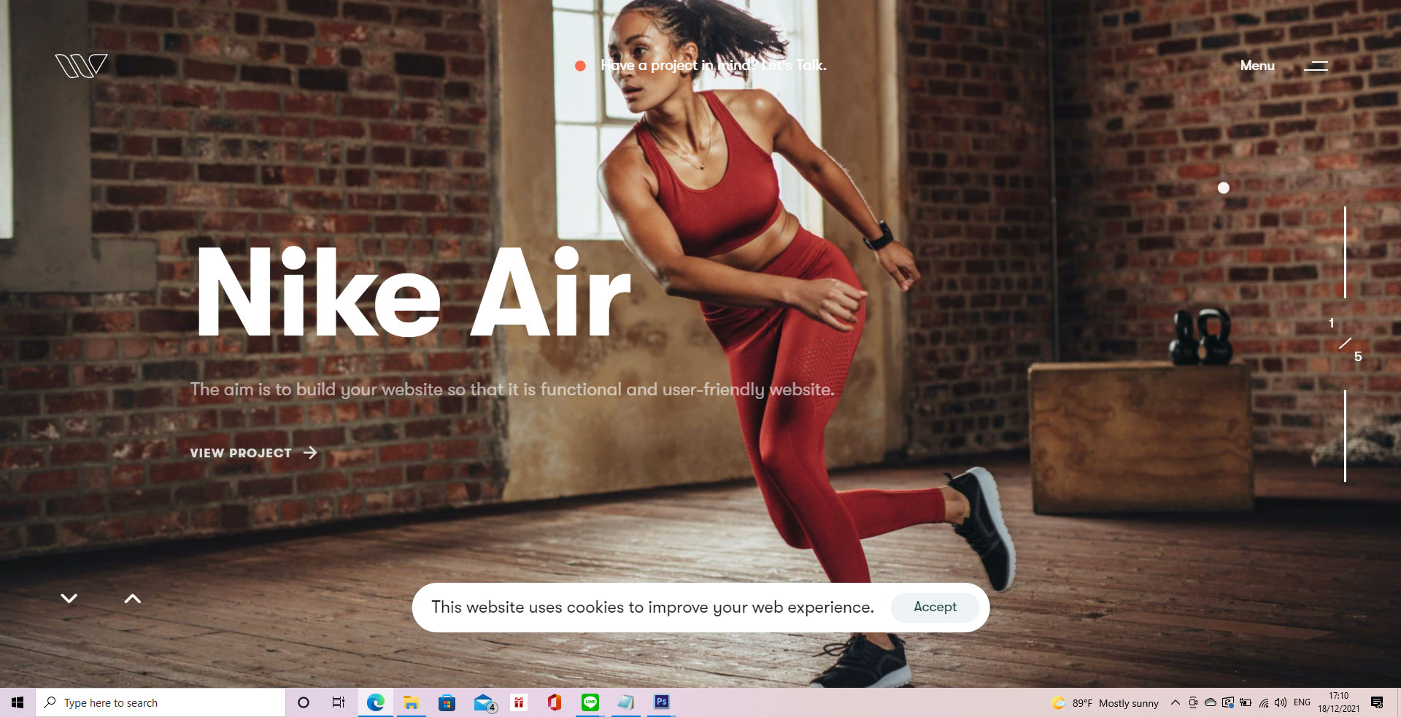Open Mail app in taskbar

[x=484, y=702]
